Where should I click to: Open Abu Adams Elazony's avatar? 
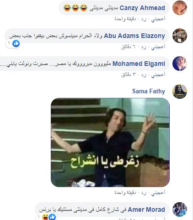click(x=180, y=36)
